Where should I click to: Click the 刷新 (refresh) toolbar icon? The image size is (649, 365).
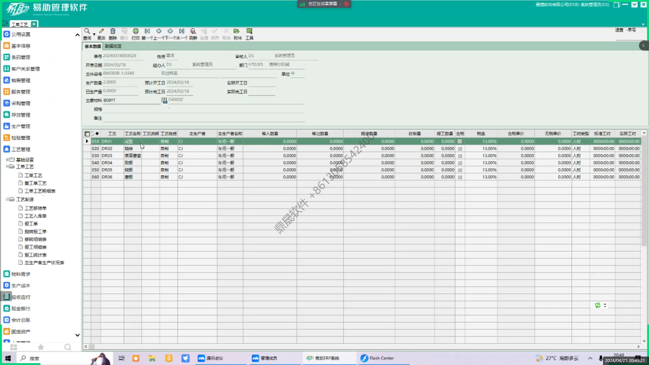(193, 31)
